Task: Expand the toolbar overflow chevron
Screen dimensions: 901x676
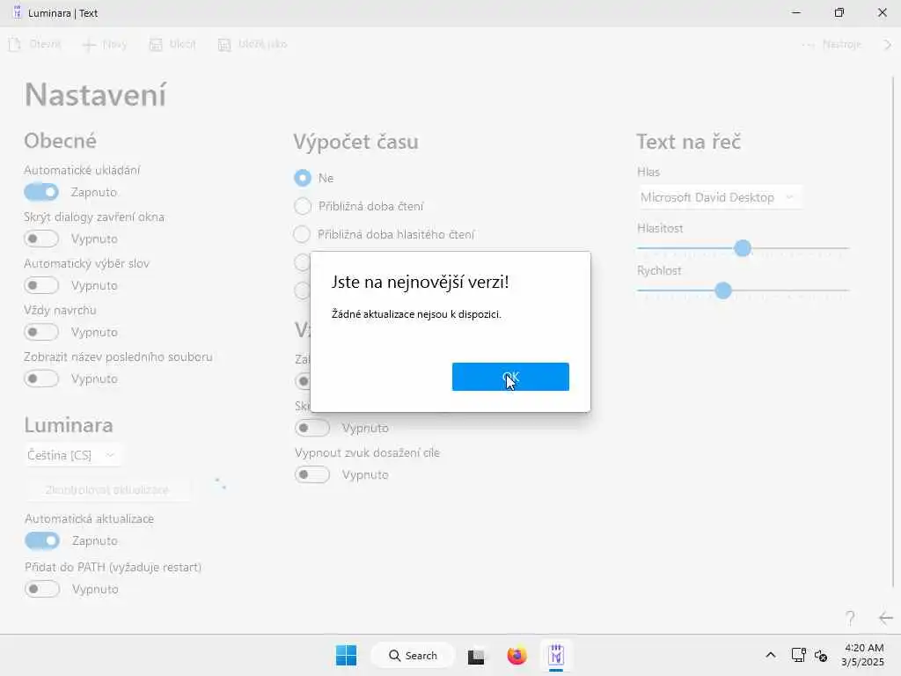Action: 887,44
